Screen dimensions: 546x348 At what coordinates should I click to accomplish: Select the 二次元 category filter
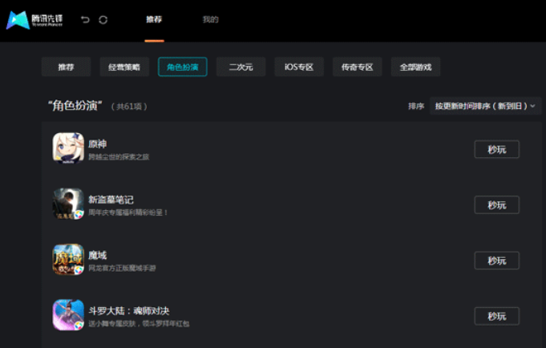coord(241,67)
